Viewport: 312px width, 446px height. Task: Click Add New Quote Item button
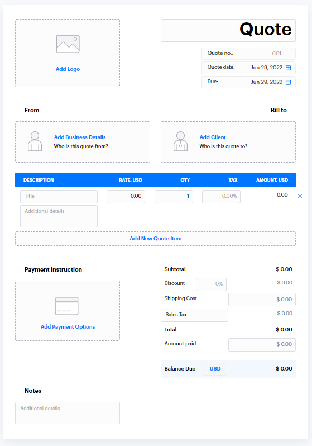[155, 239]
